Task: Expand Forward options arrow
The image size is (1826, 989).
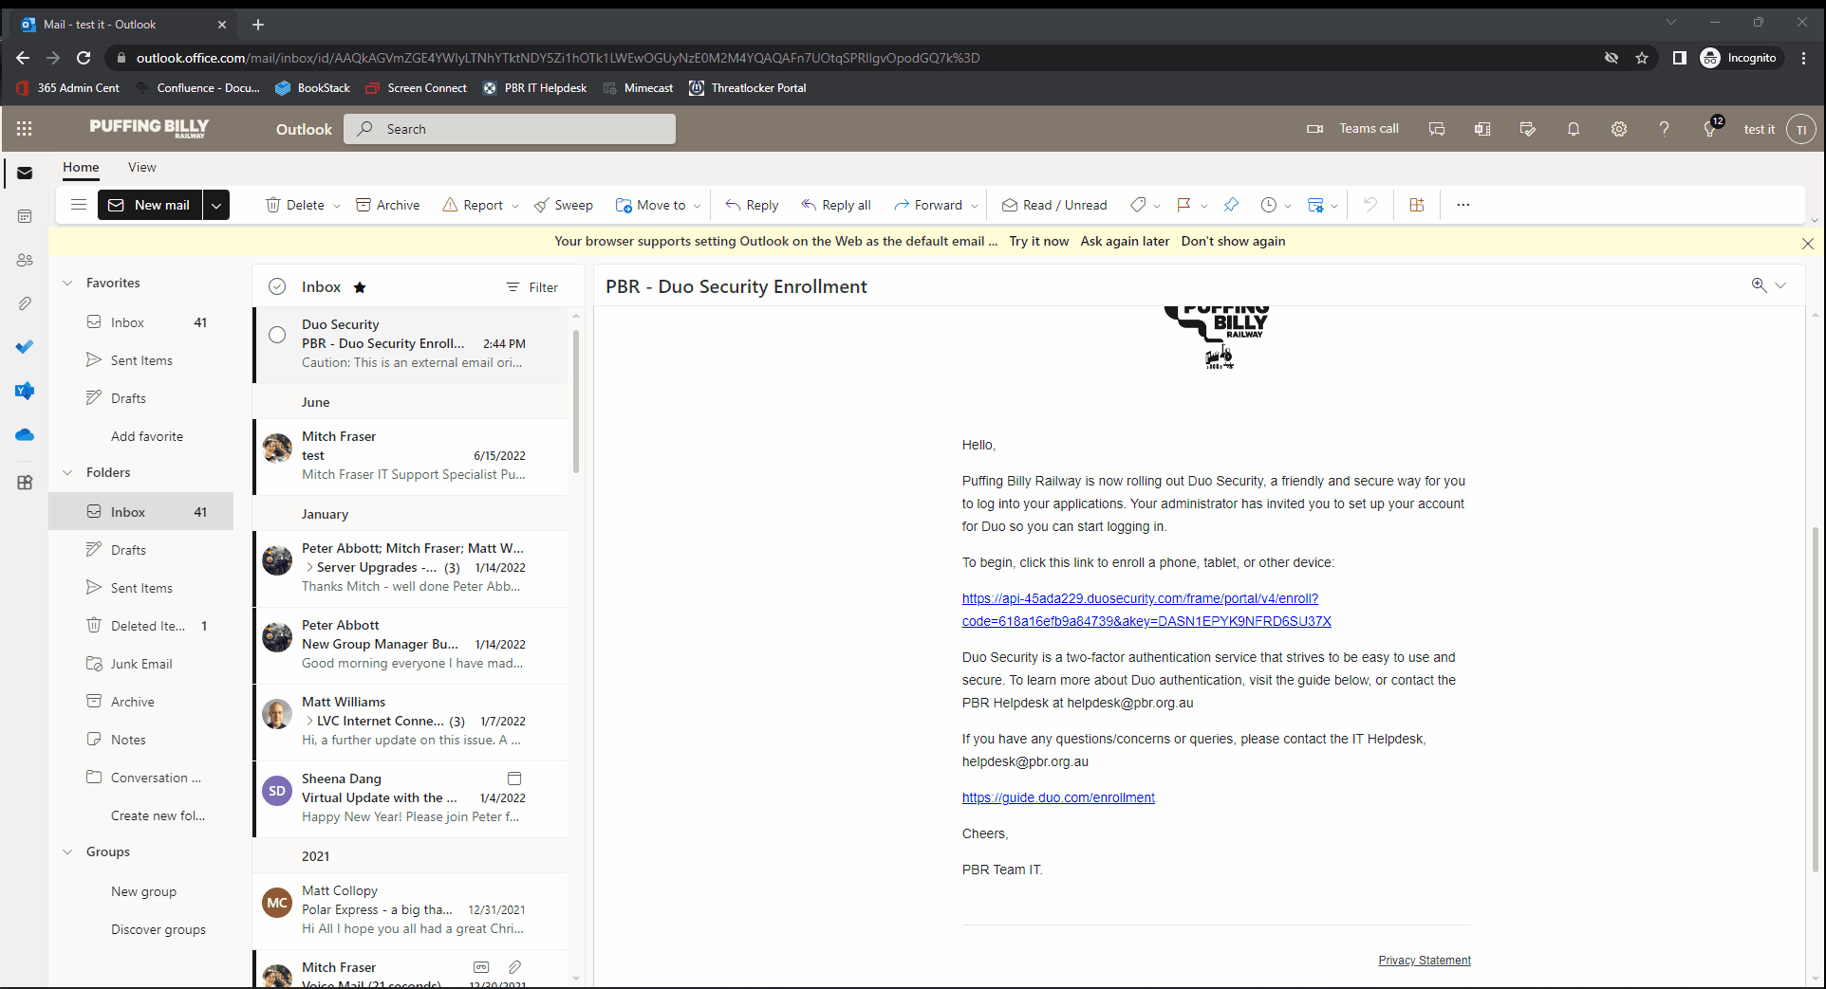Action: tap(975, 206)
